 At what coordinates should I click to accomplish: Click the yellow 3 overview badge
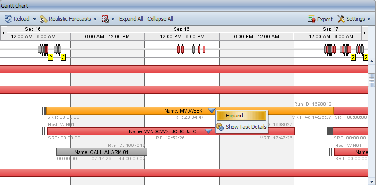tap(63, 57)
